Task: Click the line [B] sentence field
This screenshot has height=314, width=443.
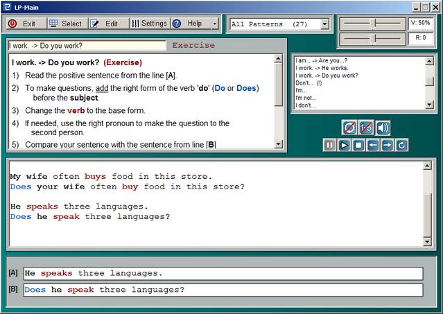Action: (x=223, y=290)
